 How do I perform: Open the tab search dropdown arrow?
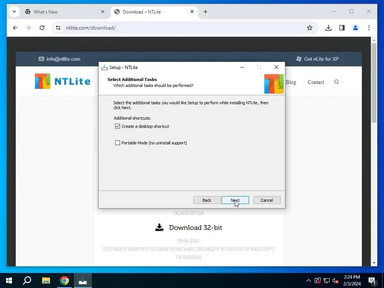pyautogui.click(x=14, y=12)
